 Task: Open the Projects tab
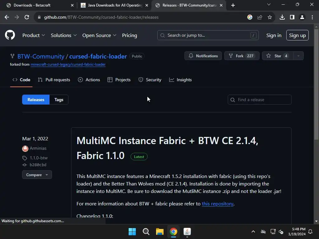(x=119, y=80)
